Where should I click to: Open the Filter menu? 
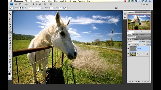click(x=56, y=1)
